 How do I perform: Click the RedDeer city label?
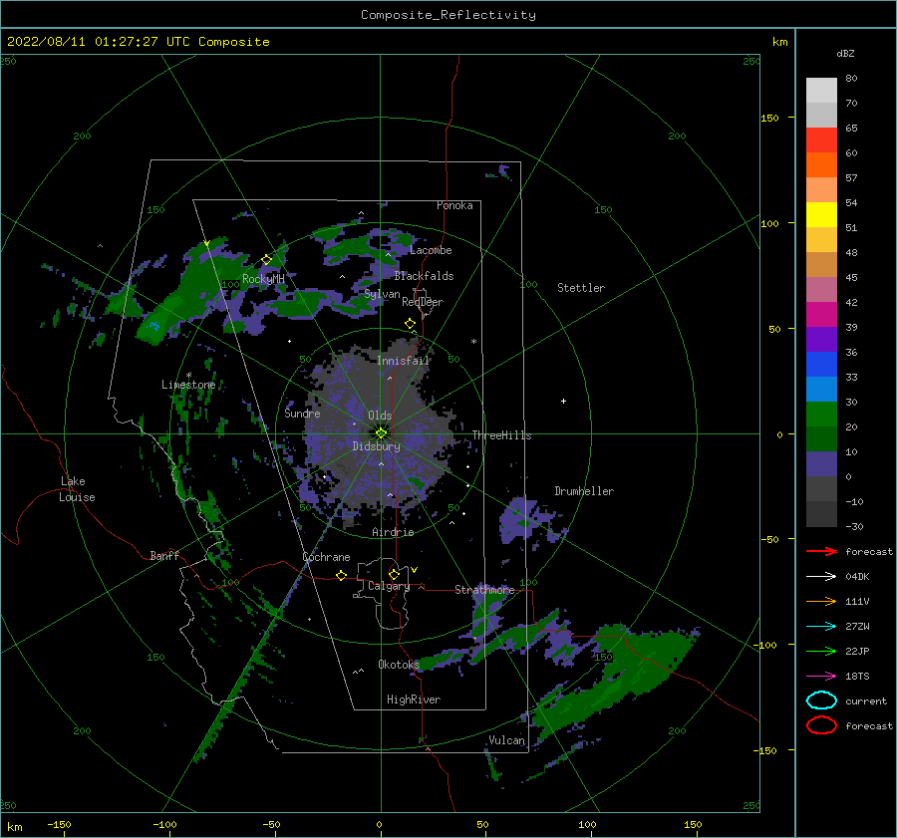tap(423, 302)
